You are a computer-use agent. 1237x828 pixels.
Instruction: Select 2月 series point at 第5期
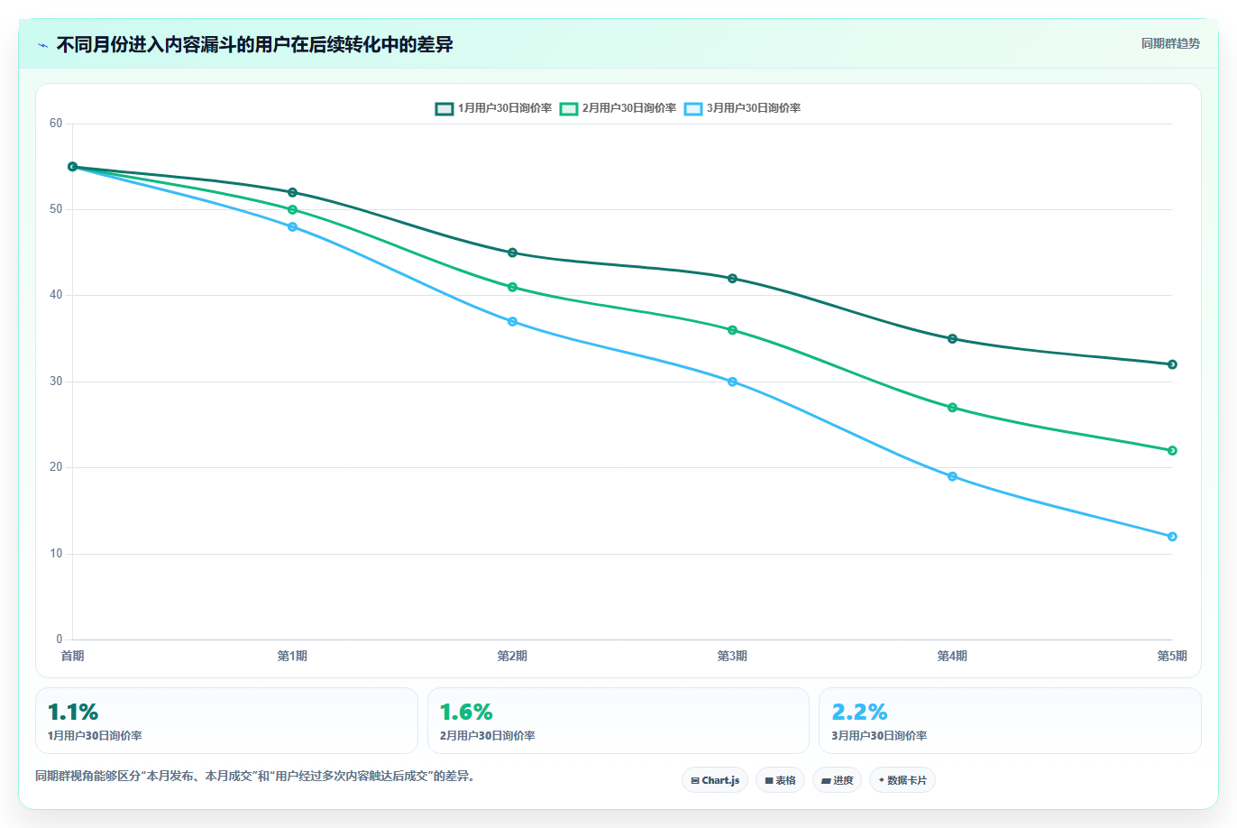[x=1172, y=450]
